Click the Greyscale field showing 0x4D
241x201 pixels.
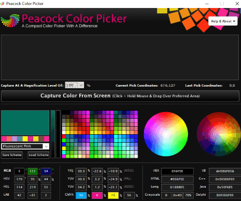tap(177, 195)
